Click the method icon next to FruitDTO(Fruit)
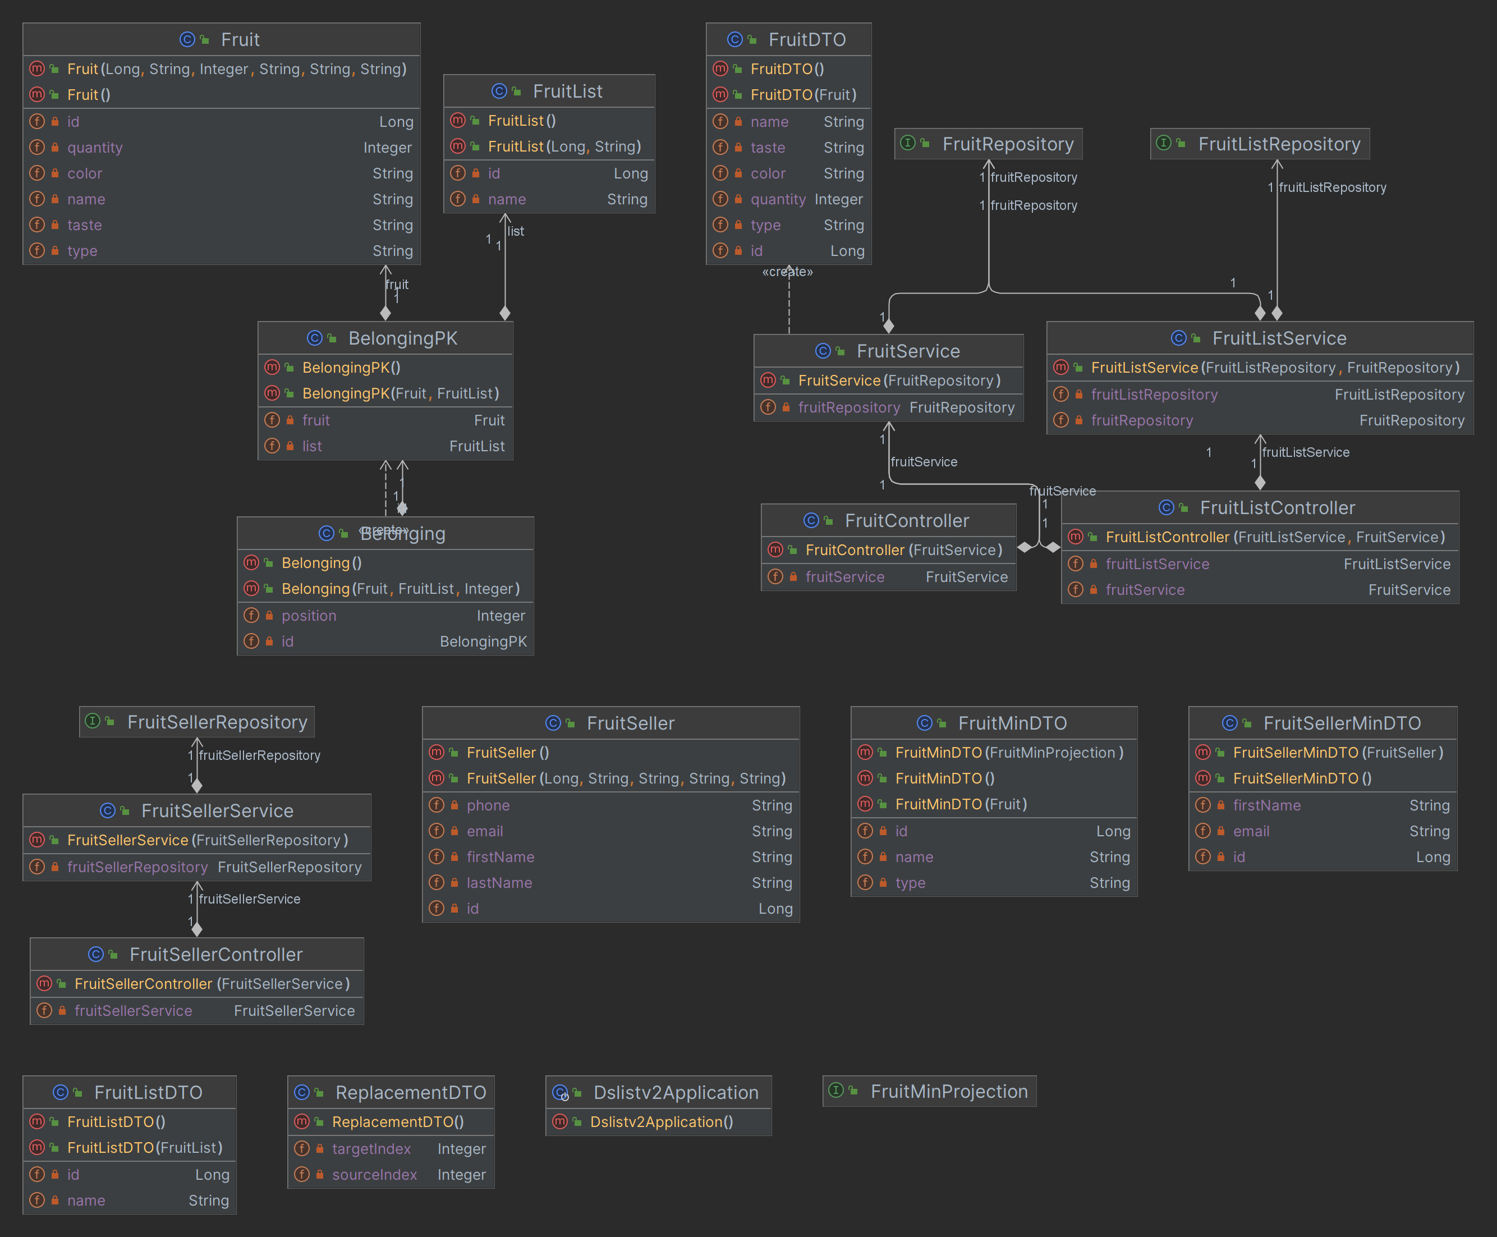 (720, 94)
